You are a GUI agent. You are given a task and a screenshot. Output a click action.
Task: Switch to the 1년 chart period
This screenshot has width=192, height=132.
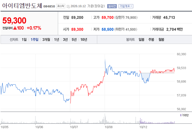pyautogui.click(x=56, y=39)
